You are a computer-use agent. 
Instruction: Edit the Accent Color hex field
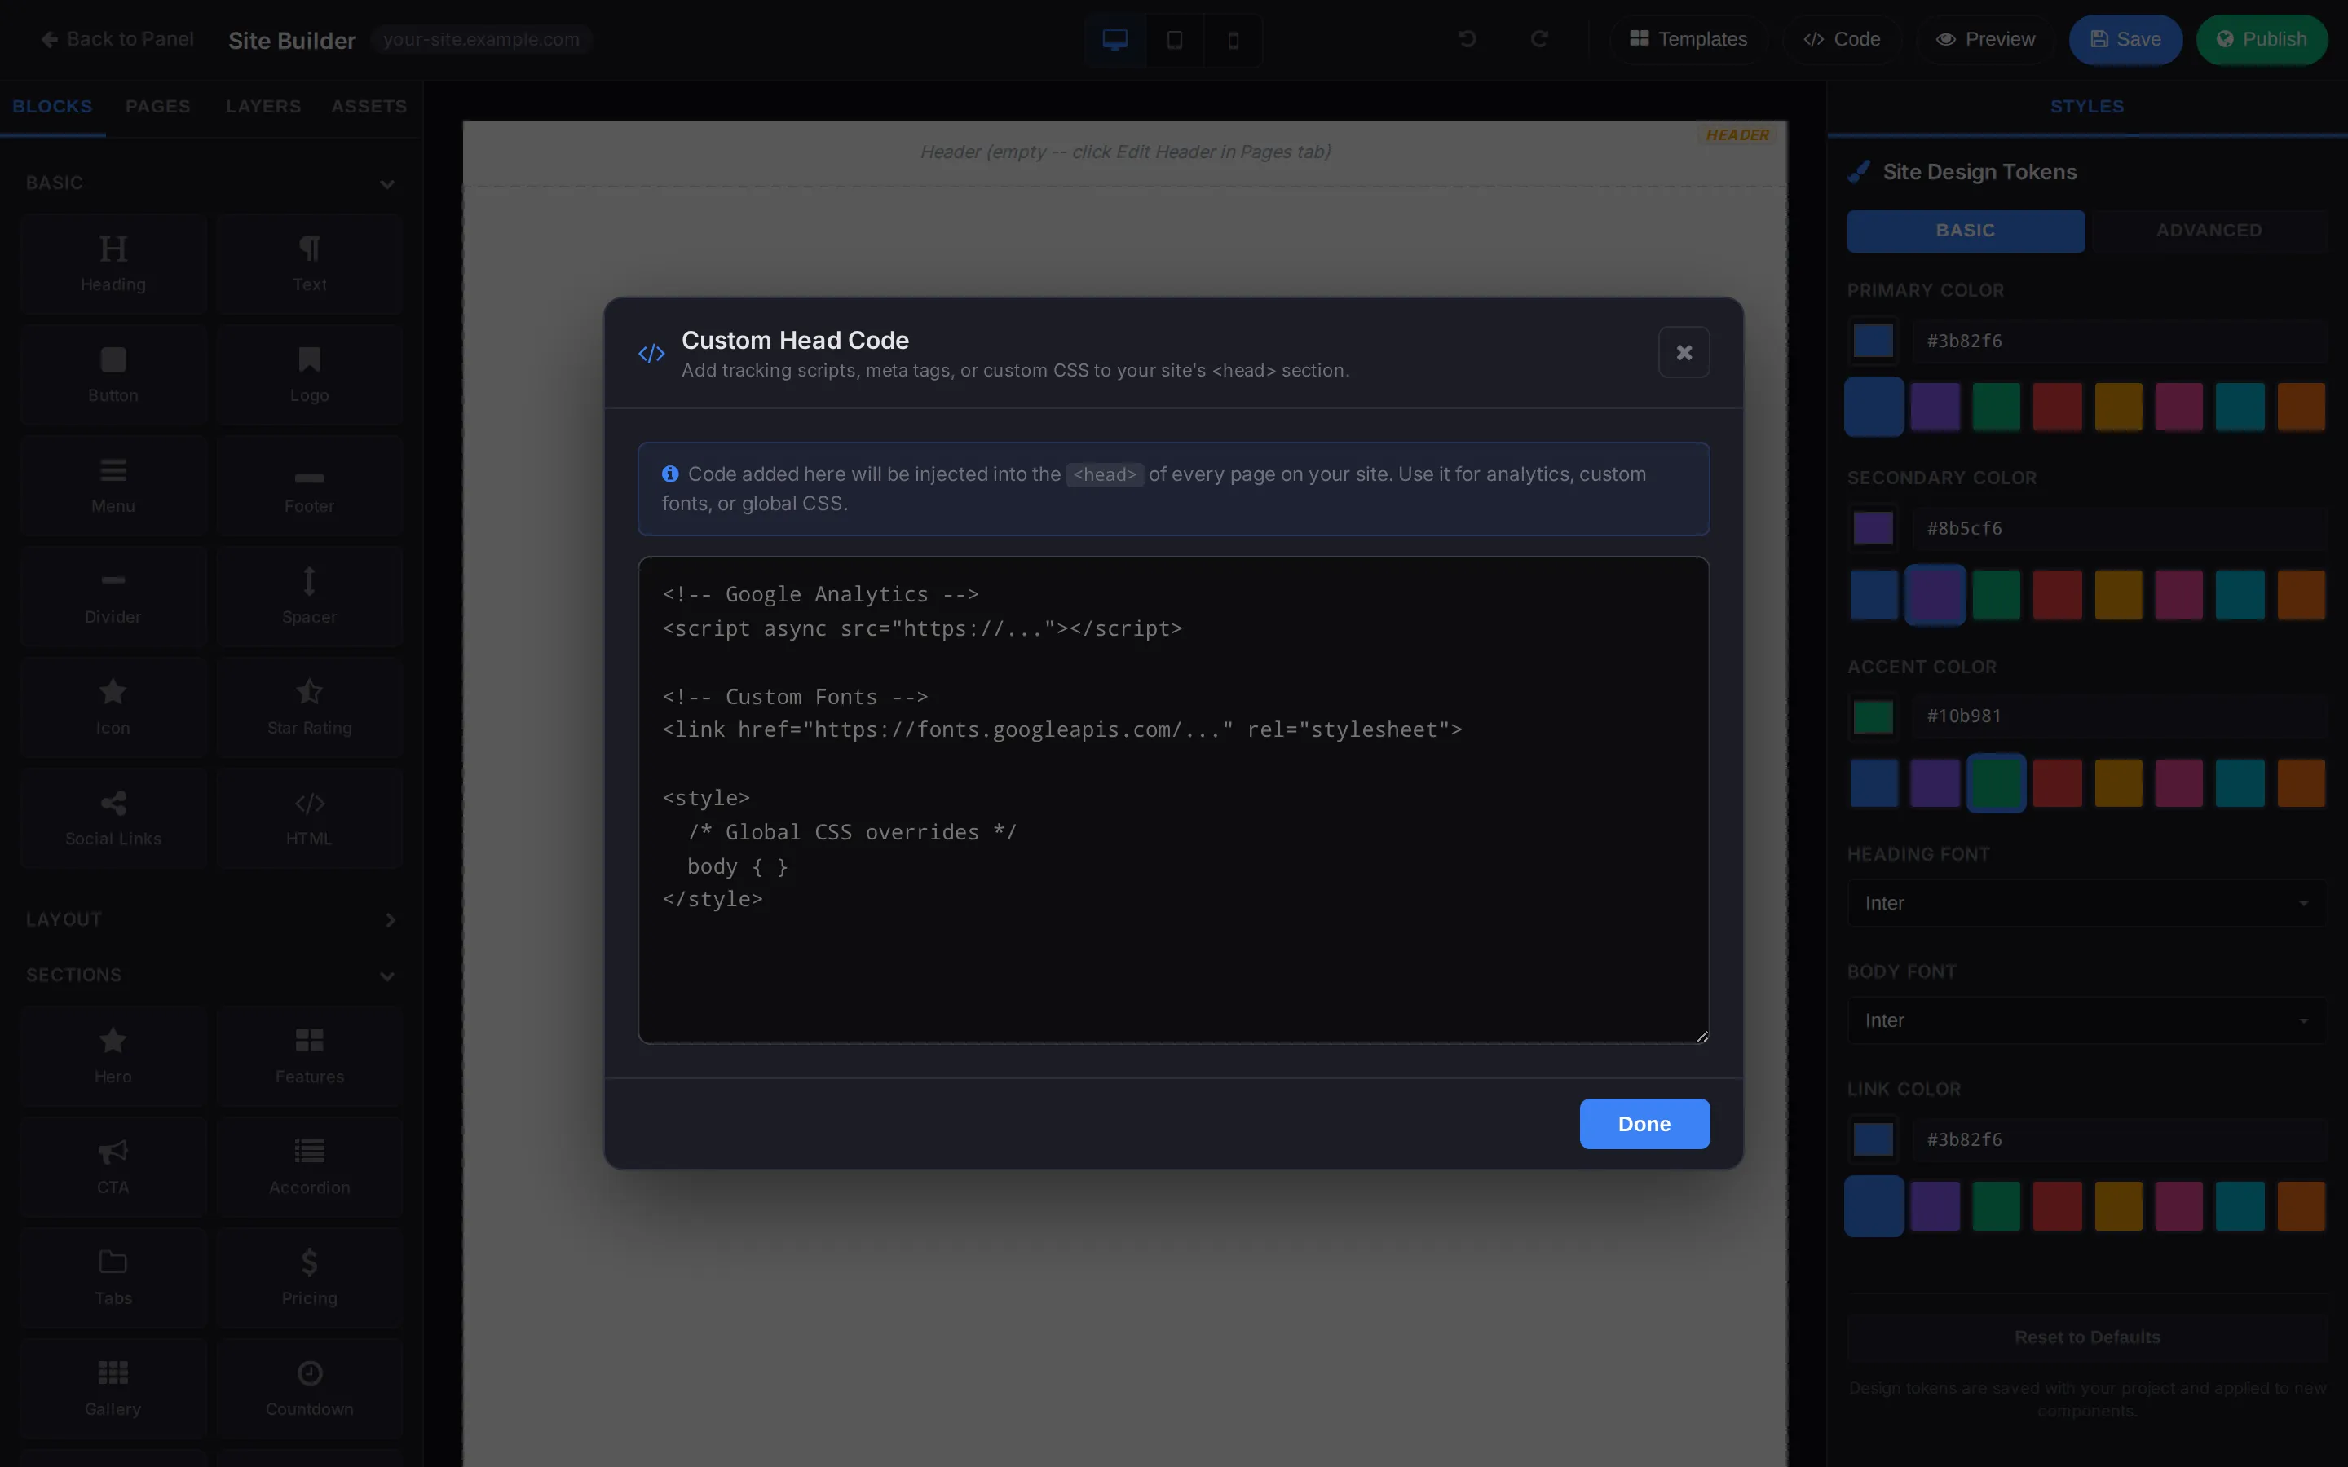2120,716
